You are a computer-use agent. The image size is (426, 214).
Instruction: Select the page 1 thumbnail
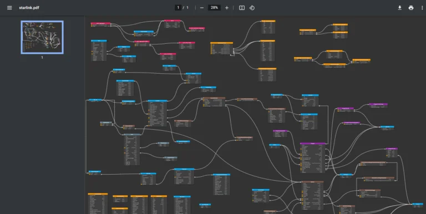point(42,37)
